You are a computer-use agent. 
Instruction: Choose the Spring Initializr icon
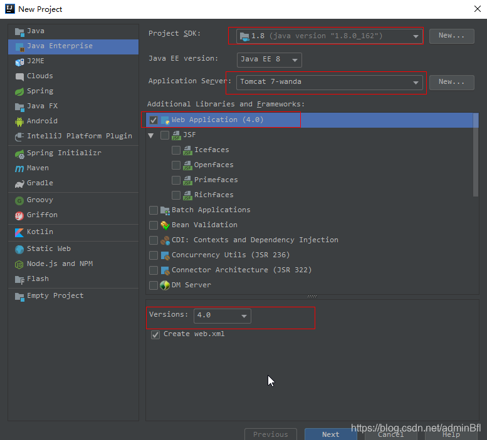(19, 153)
